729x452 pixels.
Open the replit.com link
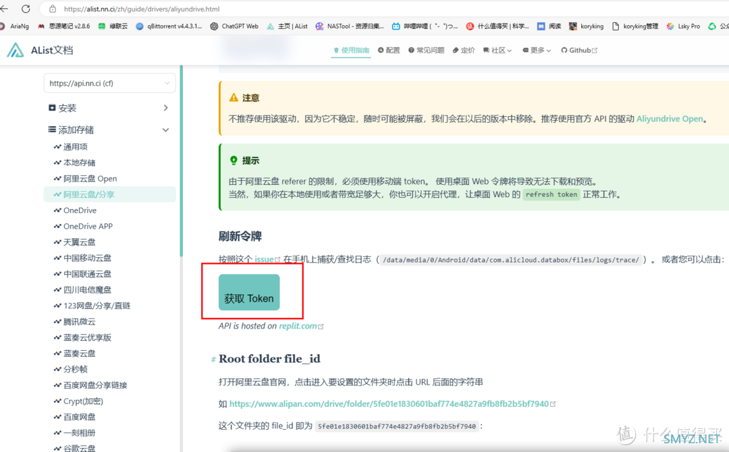point(301,326)
